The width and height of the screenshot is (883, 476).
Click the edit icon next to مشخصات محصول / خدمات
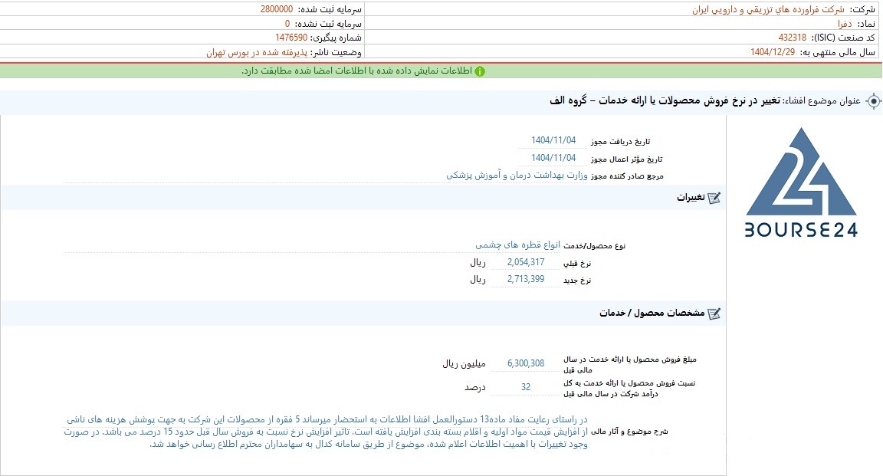pyautogui.click(x=714, y=314)
